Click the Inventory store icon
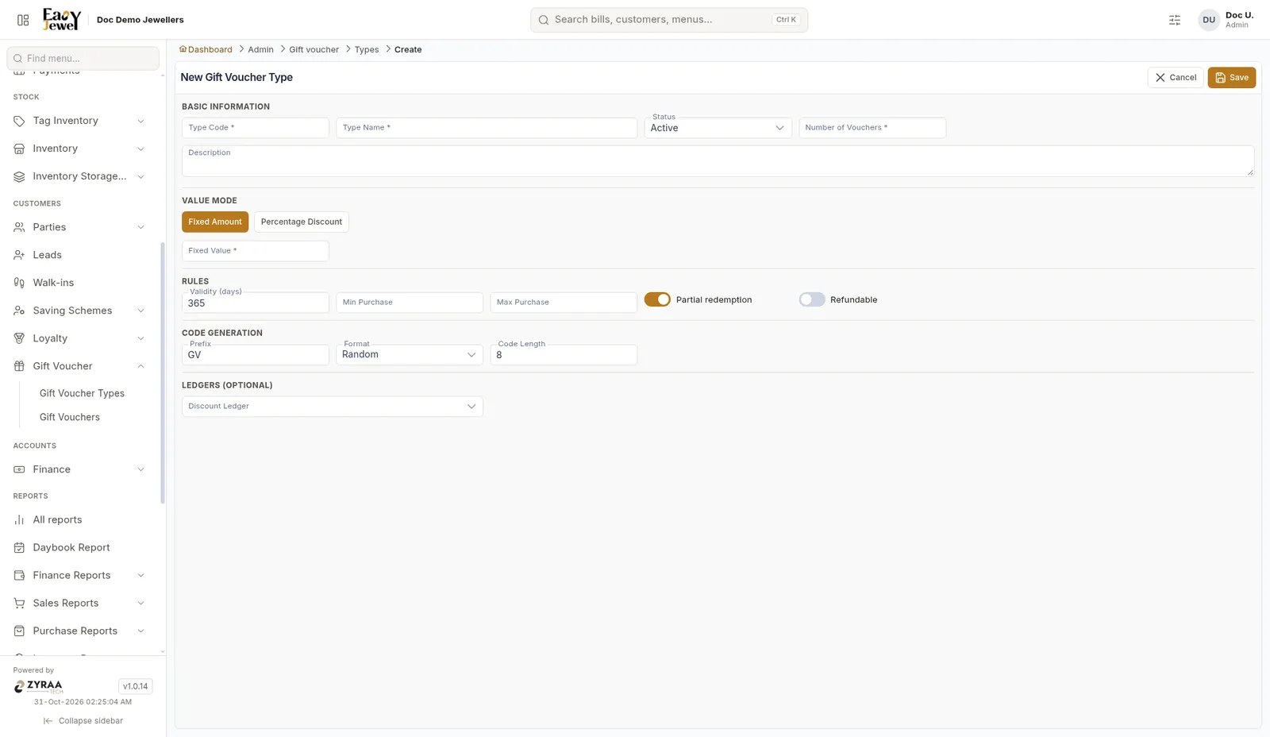 [19, 149]
